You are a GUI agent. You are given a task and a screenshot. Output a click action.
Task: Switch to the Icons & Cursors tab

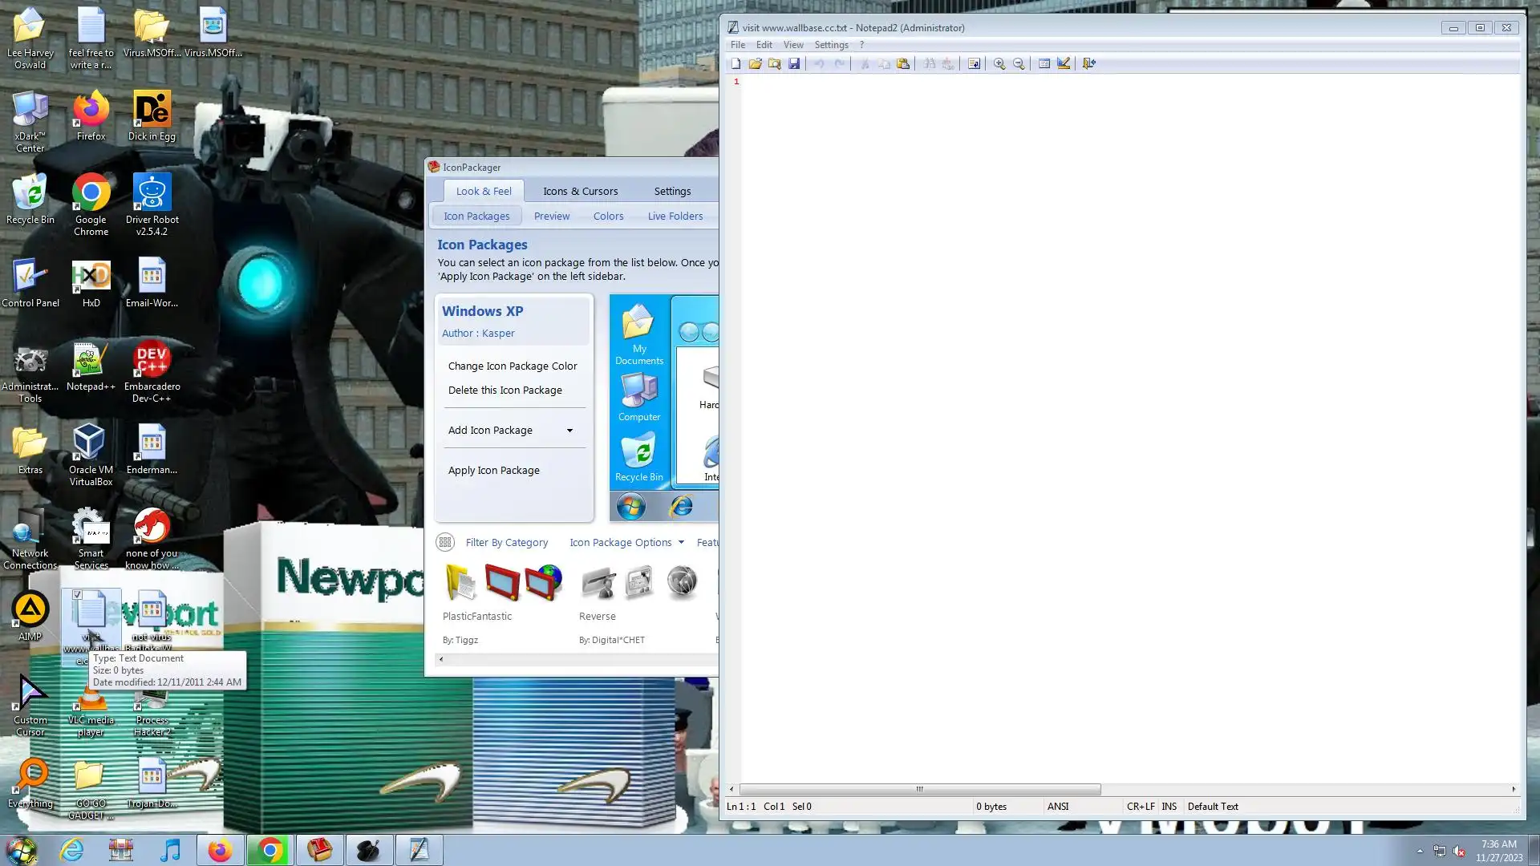pyautogui.click(x=580, y=191)
